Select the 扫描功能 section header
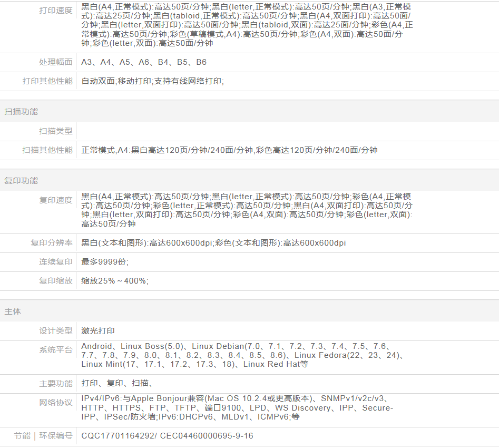The width and height of the screenshot is (499, 448). coord(21,112)
